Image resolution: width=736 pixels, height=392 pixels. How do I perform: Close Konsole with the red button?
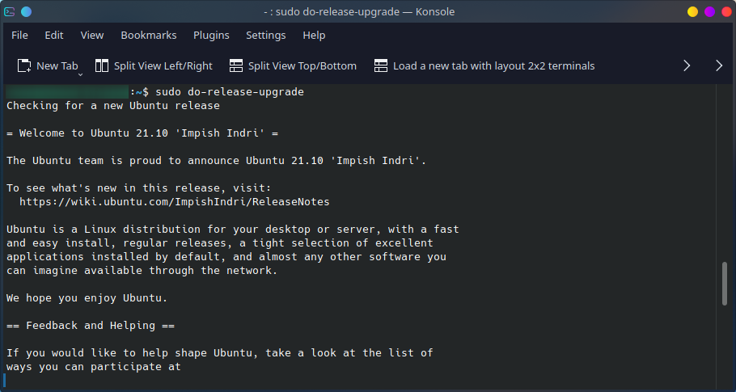[725, 12]
